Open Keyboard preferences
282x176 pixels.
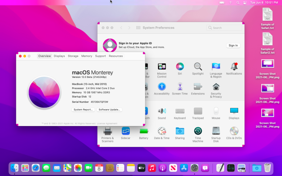pyautogui.click(x=180, y=111)
